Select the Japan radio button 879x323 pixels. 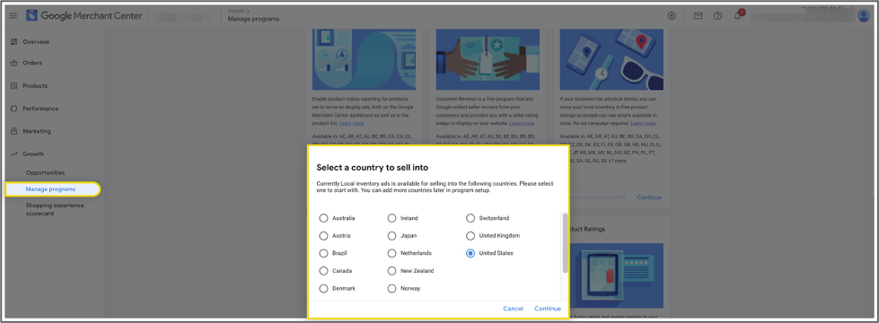coord(392,236)
